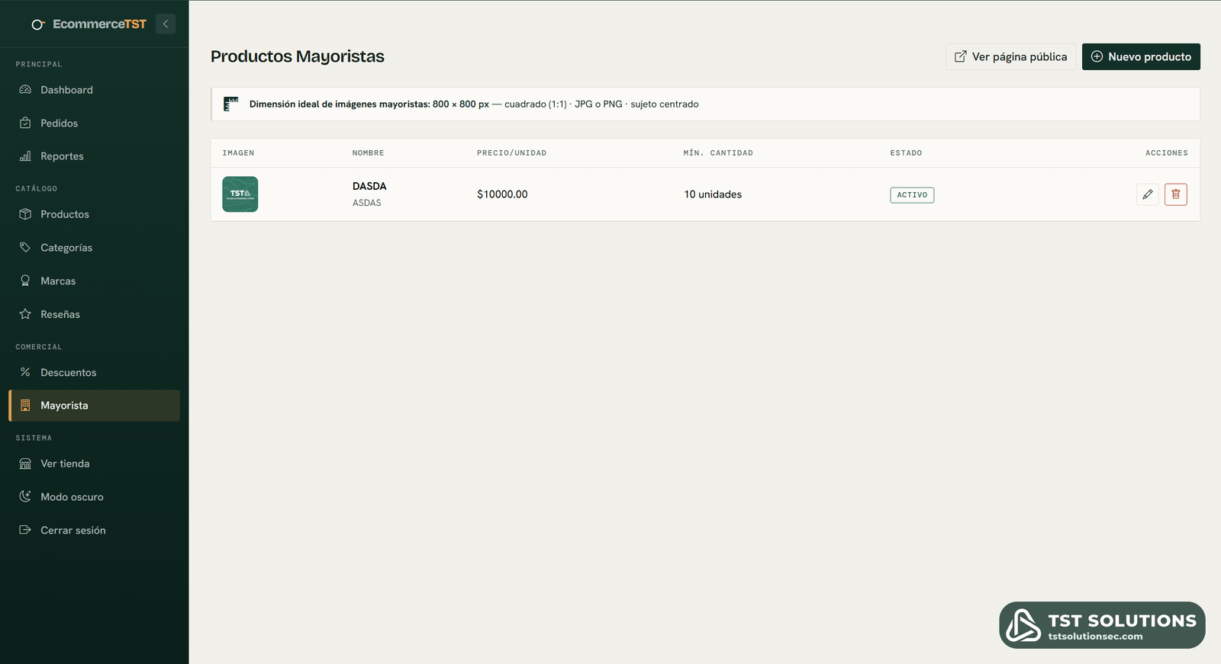The width and height of the screenshot is (1221, 664).
Task: Click the ASDAS subtitle text
Action: click(367, 203)
